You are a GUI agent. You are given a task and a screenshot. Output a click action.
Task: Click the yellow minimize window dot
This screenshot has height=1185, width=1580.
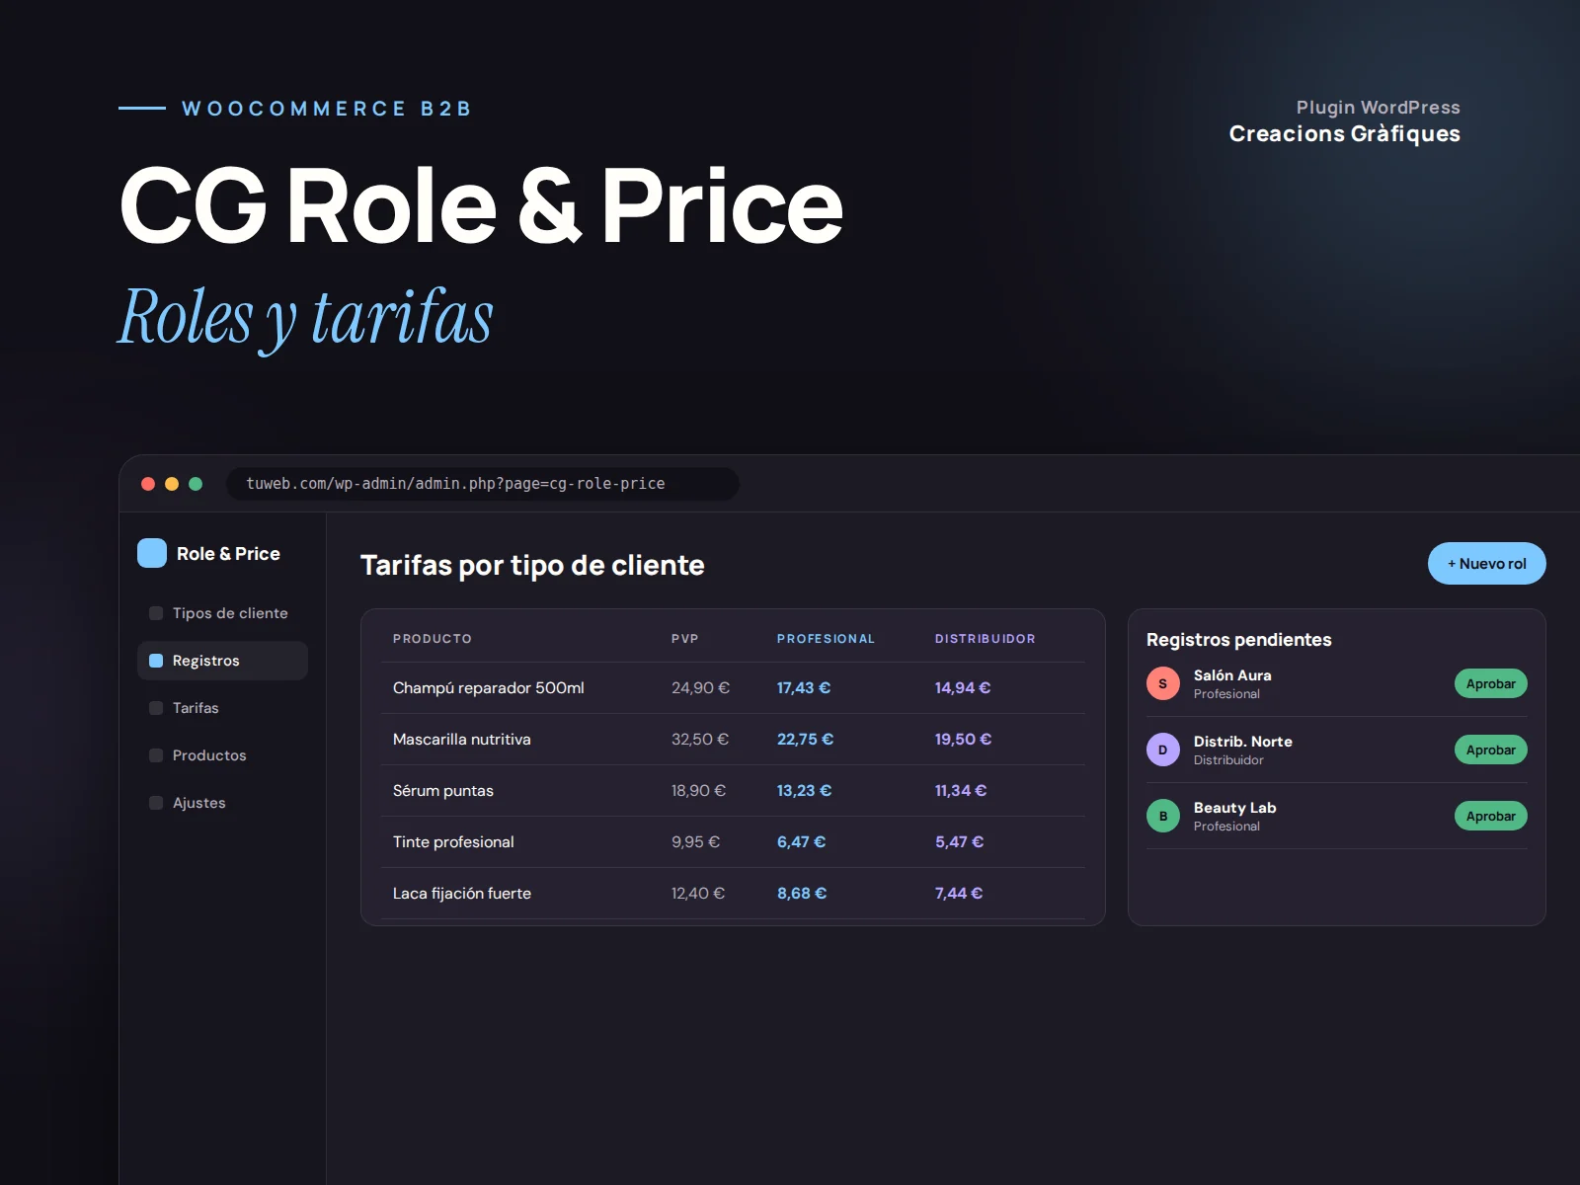[172, 484]
